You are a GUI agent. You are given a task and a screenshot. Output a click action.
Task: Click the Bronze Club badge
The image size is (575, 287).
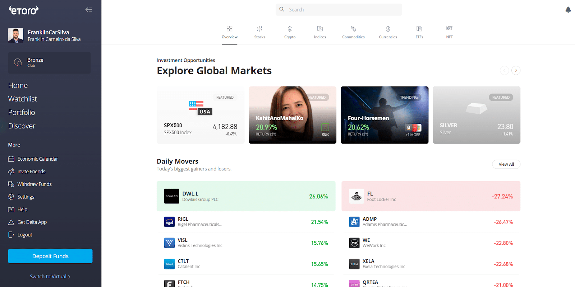click(49, 62)
